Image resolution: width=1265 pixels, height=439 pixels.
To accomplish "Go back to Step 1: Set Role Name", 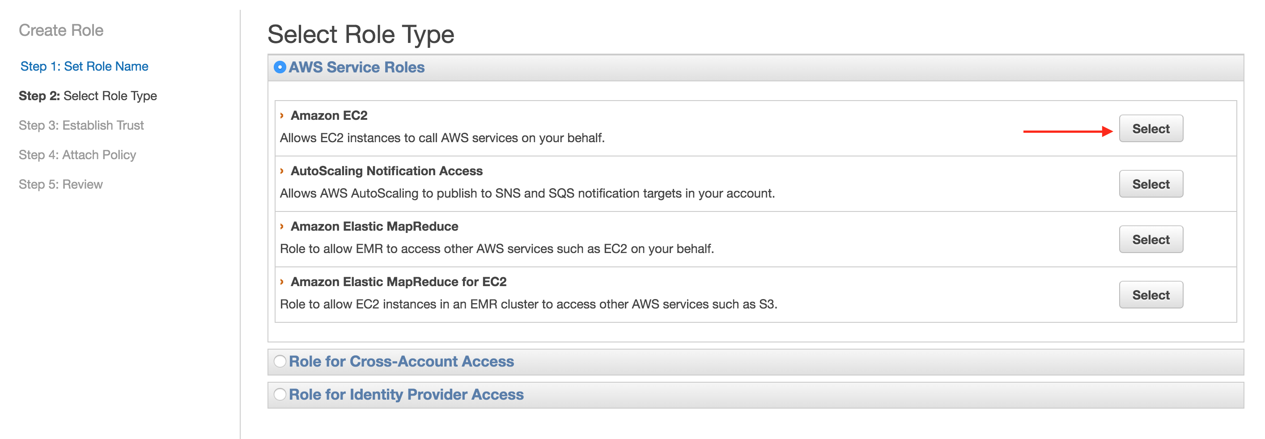I will coord(85,66).
